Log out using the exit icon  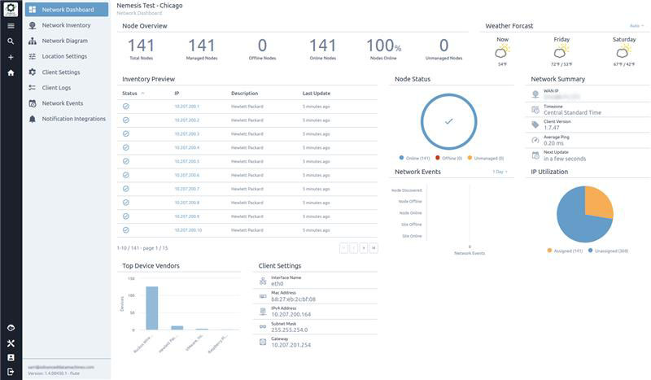tap(11, 372)
